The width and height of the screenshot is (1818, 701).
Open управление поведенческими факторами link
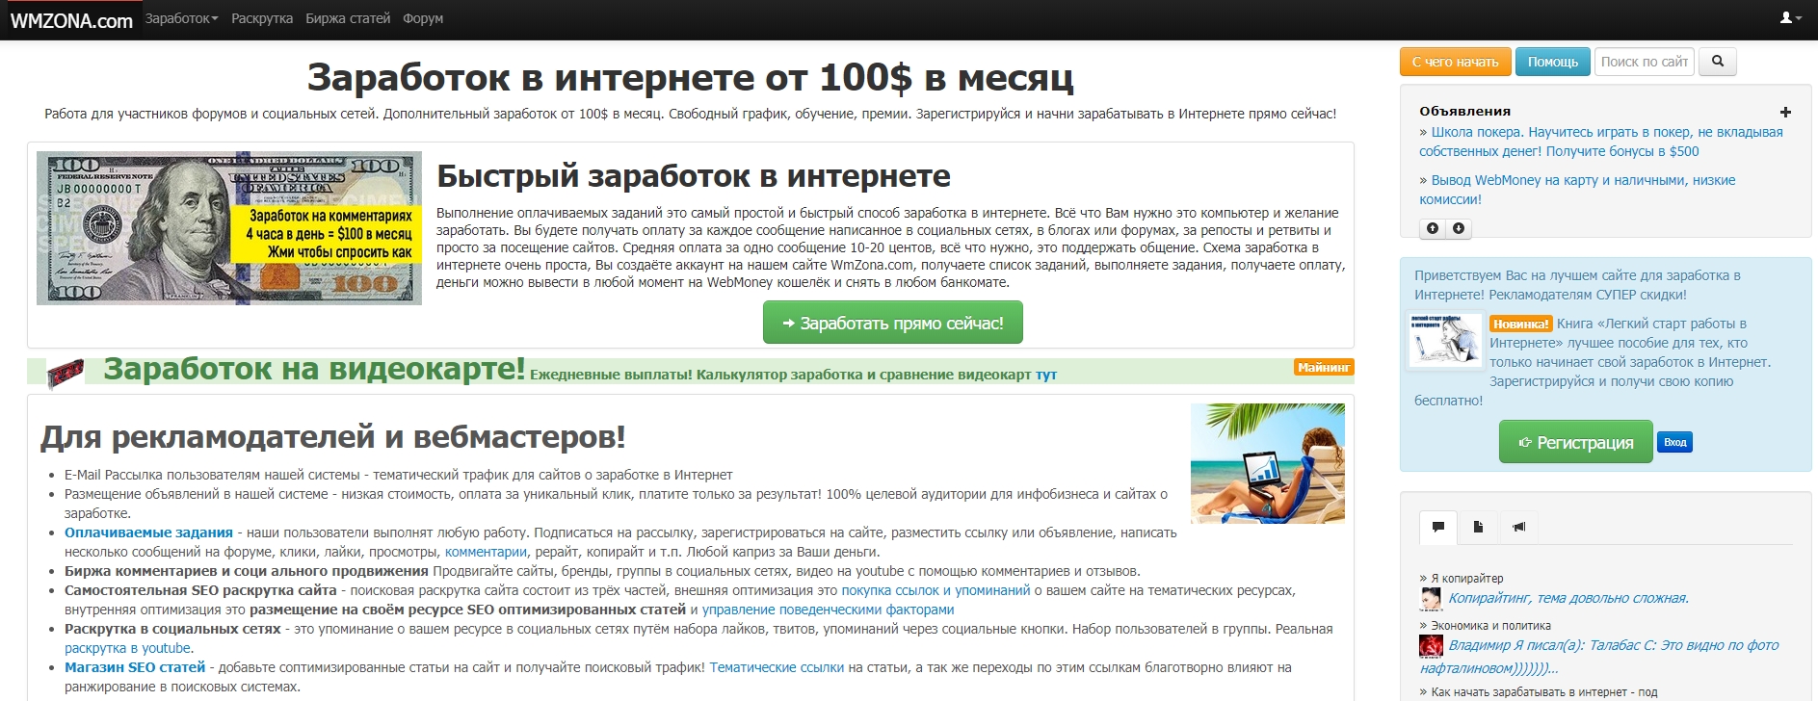(x=828, y=610)
